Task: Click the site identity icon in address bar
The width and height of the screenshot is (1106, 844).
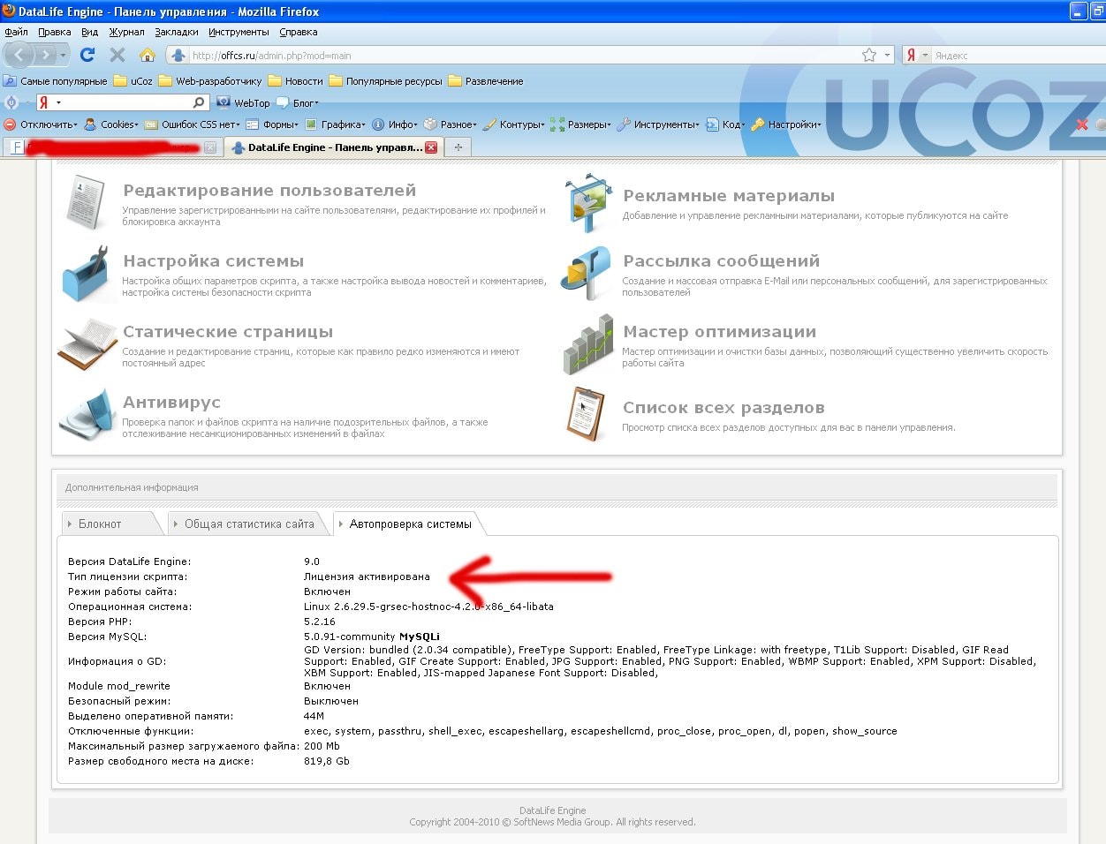Action: pos(178,55)
